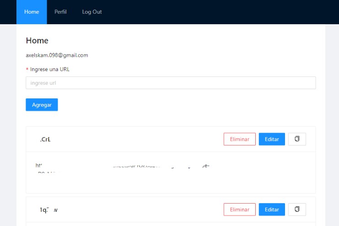339x226 pixels.
Task: Edit the first URL entry
Action: [x=272, y=139]
